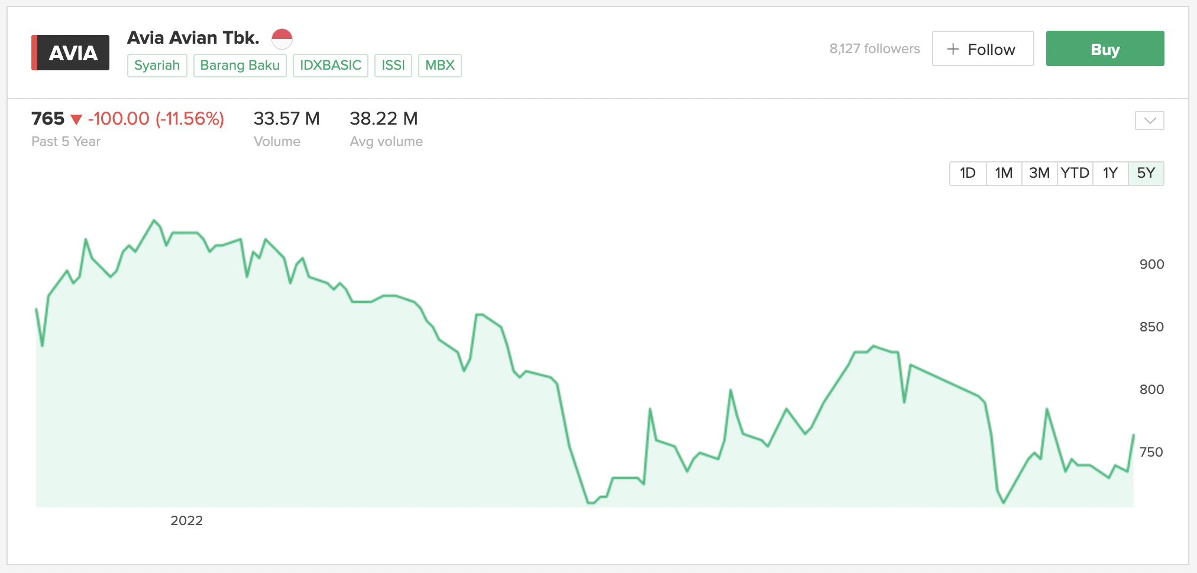Click the 900 y-axis label
This screenshot has height=573, width=1197.
(1151, 264)
